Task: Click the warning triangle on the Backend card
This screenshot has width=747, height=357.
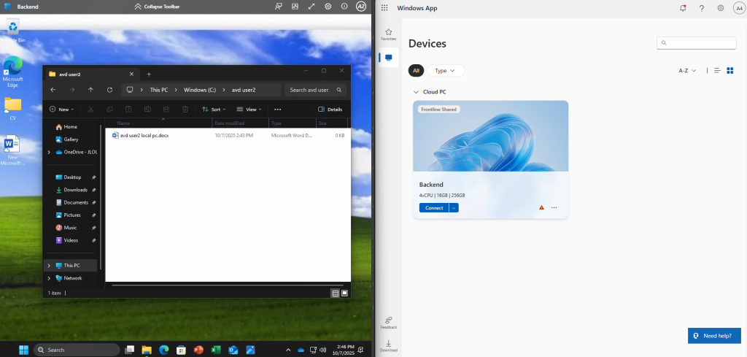Action: point(541,208)
